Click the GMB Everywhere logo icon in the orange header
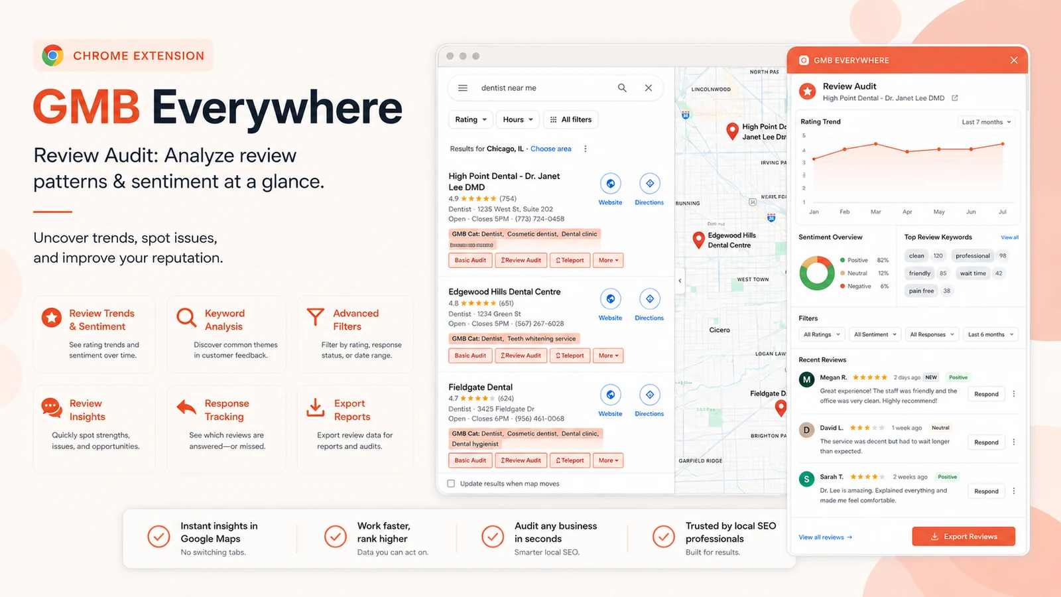 pyautogui.click(x=804, y=60)
